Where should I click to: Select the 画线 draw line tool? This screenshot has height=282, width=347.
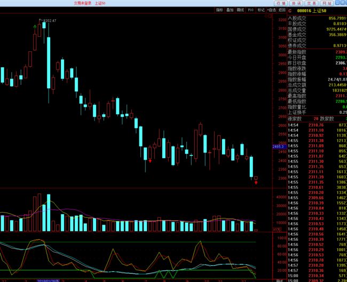(x=240, y=10)
